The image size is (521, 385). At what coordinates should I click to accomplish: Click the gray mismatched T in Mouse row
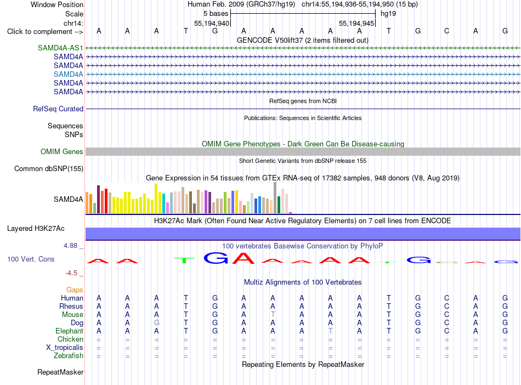(273, 314)
